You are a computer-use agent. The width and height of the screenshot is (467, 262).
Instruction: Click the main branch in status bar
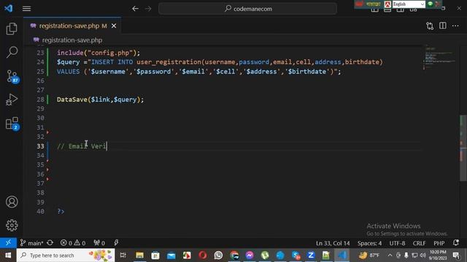click(x=31, y=243)
